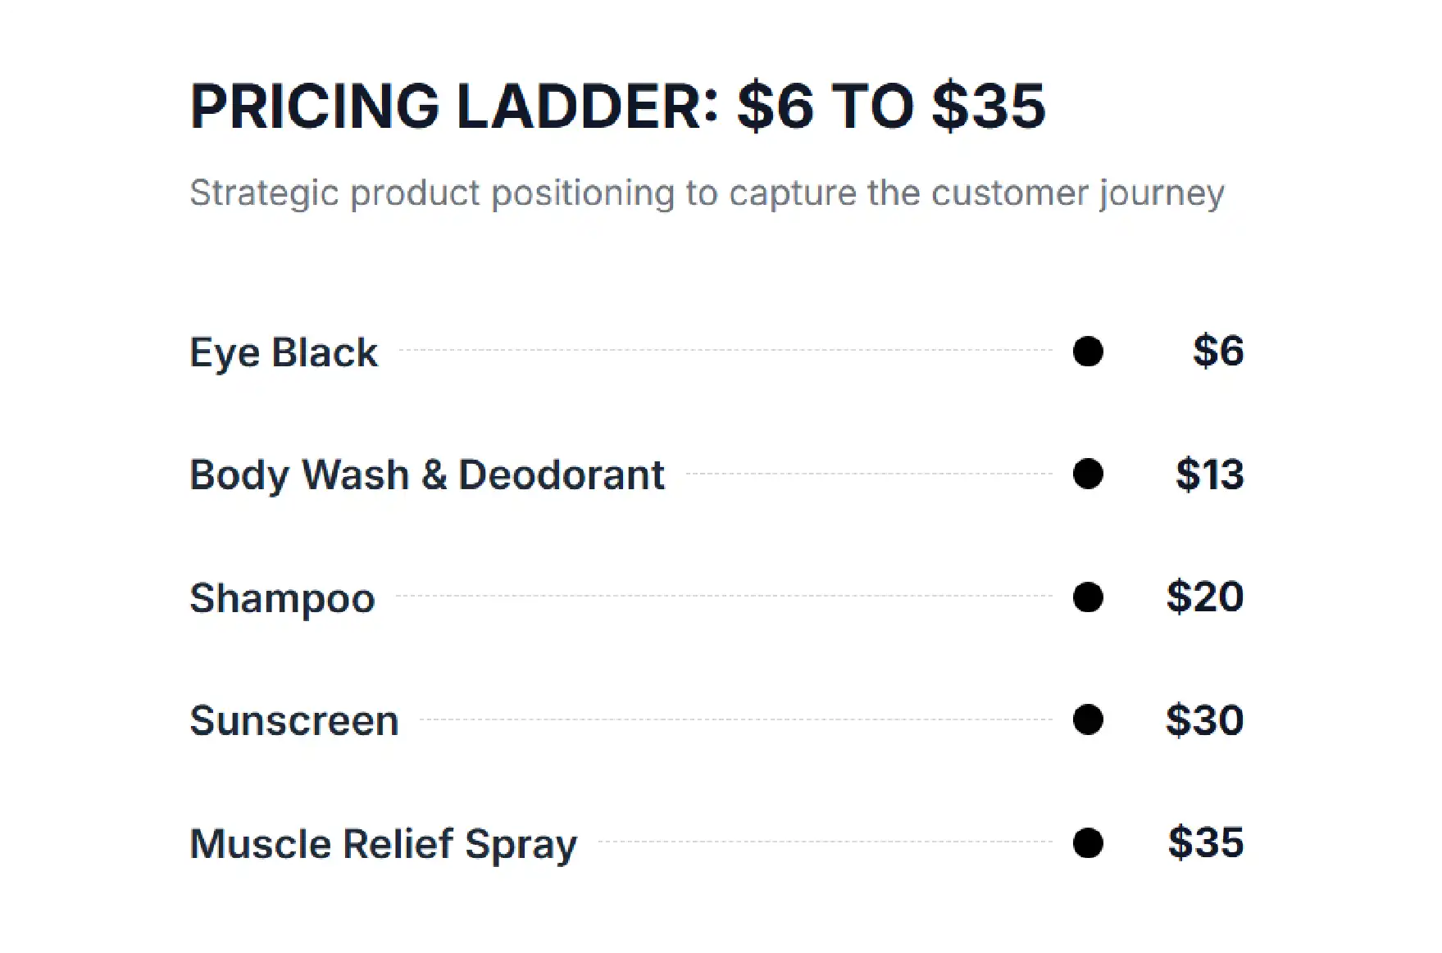Click the Pricing Ladder heading
1442x953 pixels.
(618, 107)
